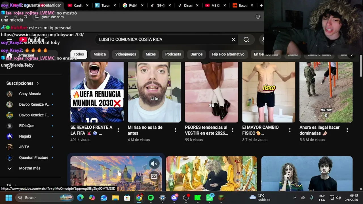363x204 pixels.
Task: Open options for "Mi risa no es la de antes"
Action: click(x=175, y=130)
